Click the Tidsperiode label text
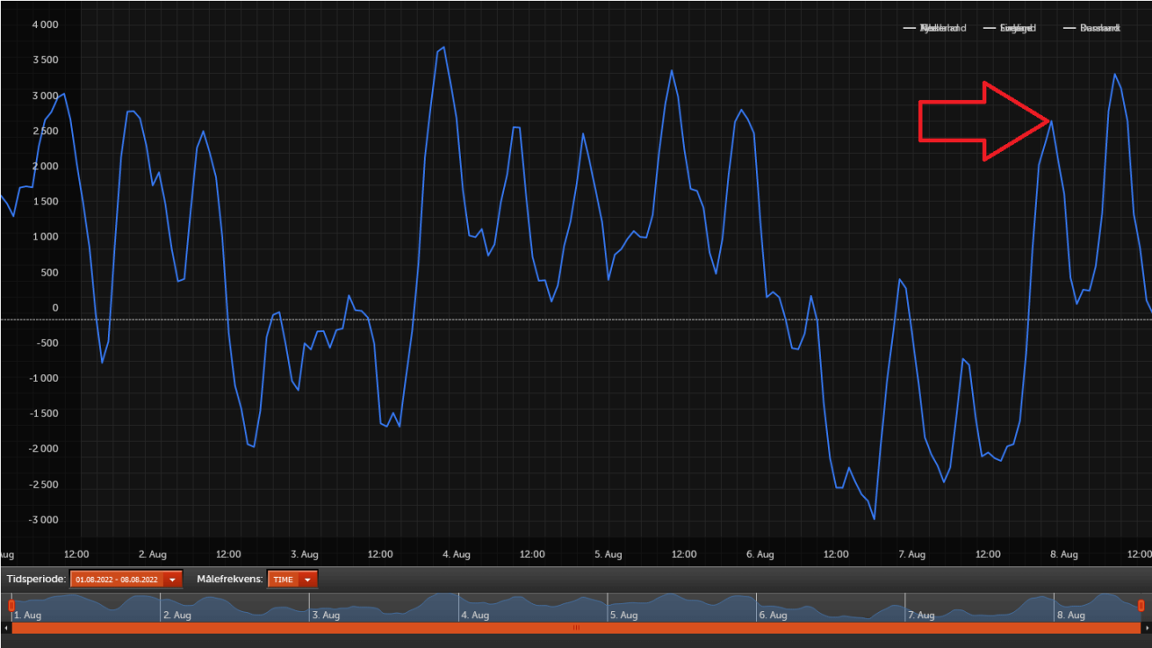This screenshot has height=648, width=1152. 36,580
